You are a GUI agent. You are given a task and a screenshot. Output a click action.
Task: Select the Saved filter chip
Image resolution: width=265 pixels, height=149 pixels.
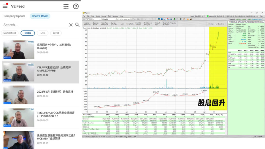[x=56, y=33]
